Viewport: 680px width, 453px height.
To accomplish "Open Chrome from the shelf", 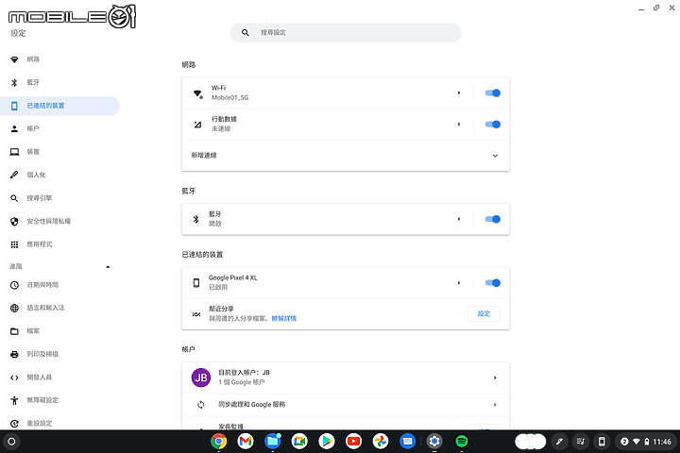I will pyautogui.click(x=218, y=442).
